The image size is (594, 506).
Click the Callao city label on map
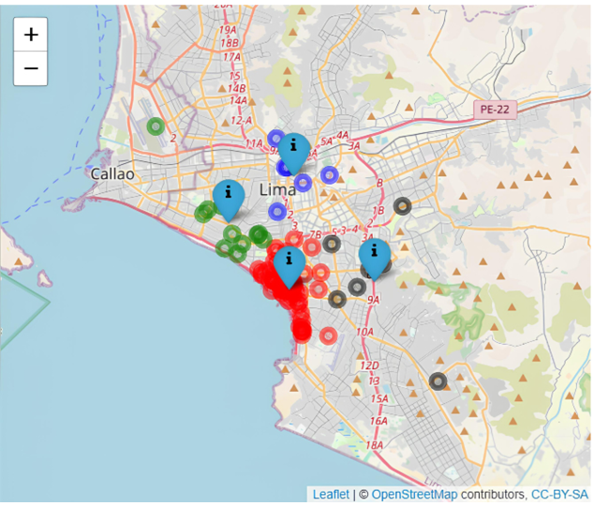(x=113, y=173)
